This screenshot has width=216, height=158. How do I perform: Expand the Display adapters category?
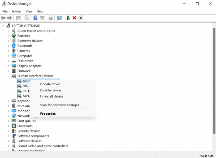pyautogui.click(x=8, y=66)
